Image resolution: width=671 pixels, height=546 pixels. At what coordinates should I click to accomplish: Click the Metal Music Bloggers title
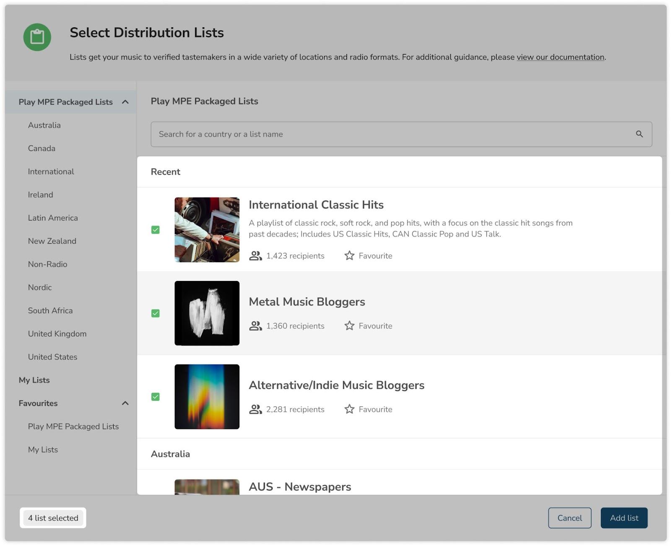307,302
